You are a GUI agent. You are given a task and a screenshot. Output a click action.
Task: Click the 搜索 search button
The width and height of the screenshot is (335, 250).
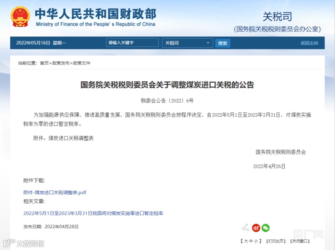click(222, 43)
